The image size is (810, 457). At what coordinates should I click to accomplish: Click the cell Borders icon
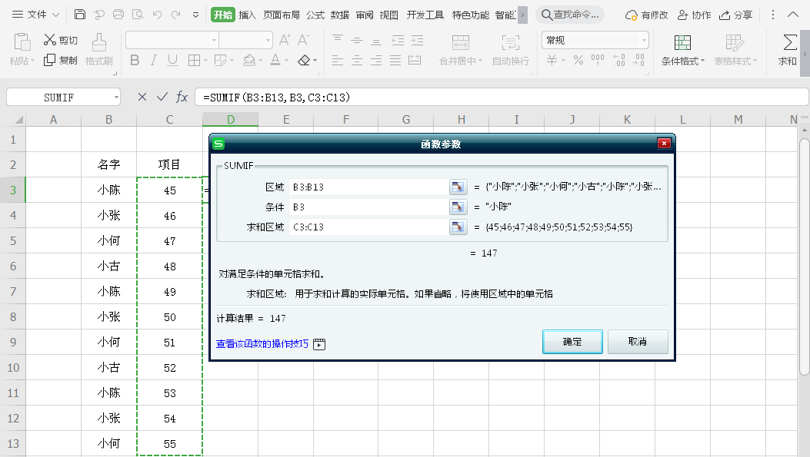click(x=194, y=61)
